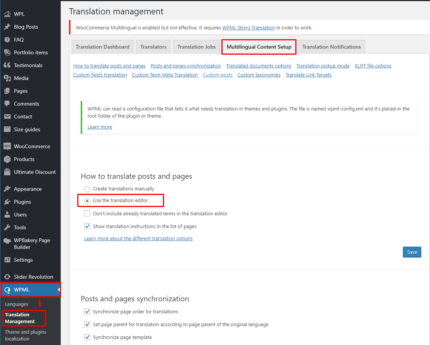
Task: Click the FAQ question mark icon
Action: [7, 40]
